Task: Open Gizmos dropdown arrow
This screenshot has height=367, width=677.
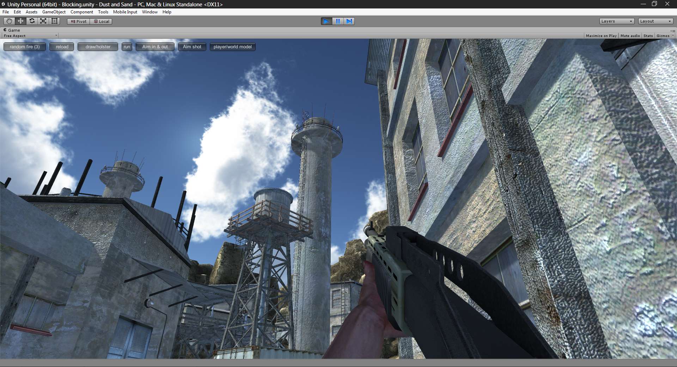Action: [673, 36]
